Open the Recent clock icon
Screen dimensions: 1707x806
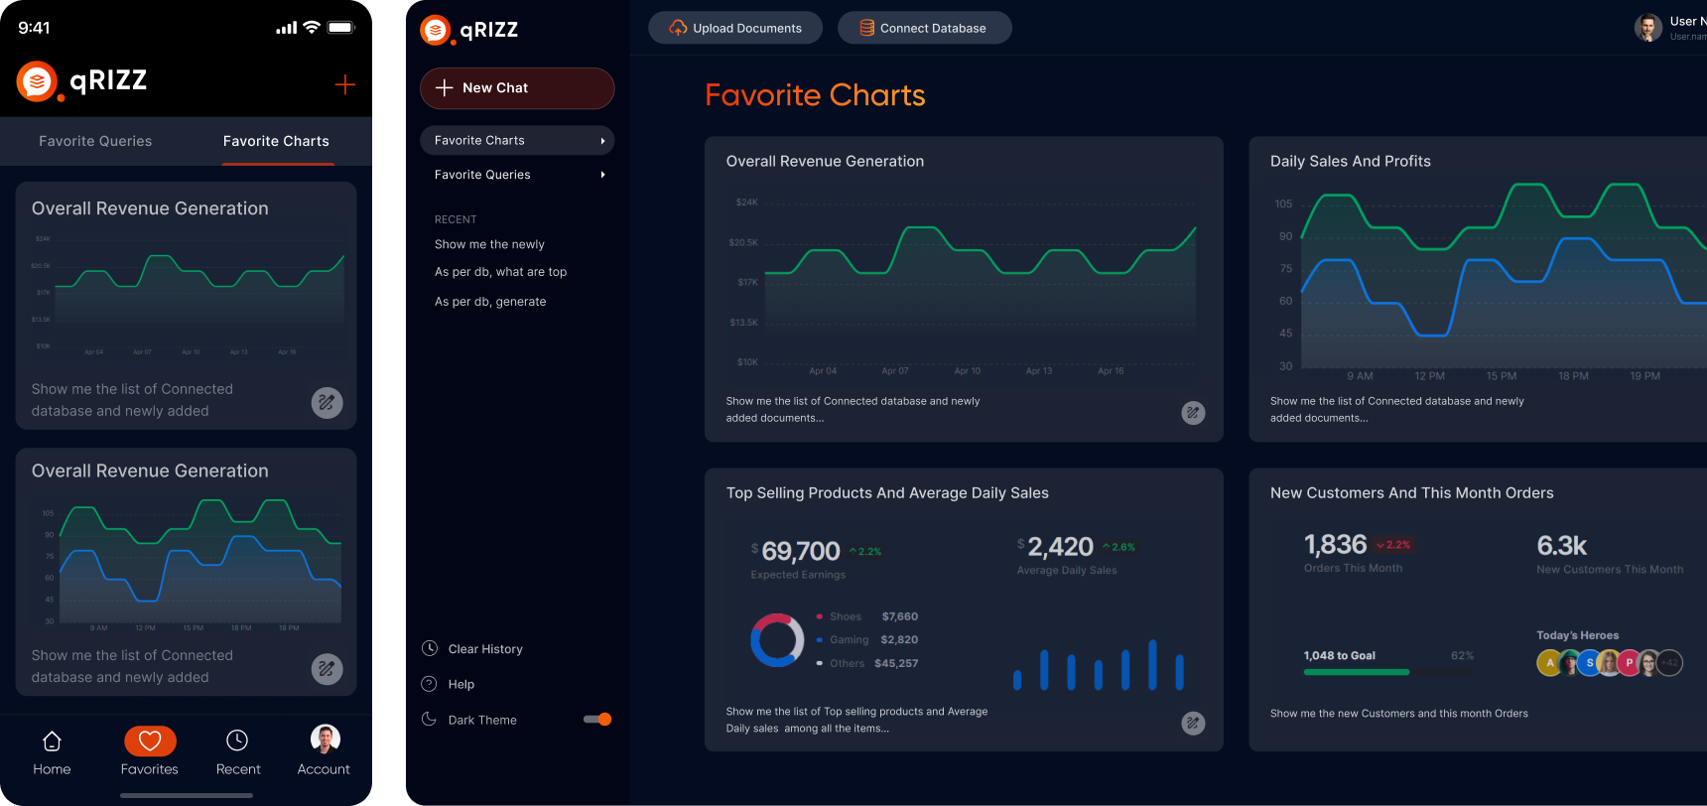(237, 740)
